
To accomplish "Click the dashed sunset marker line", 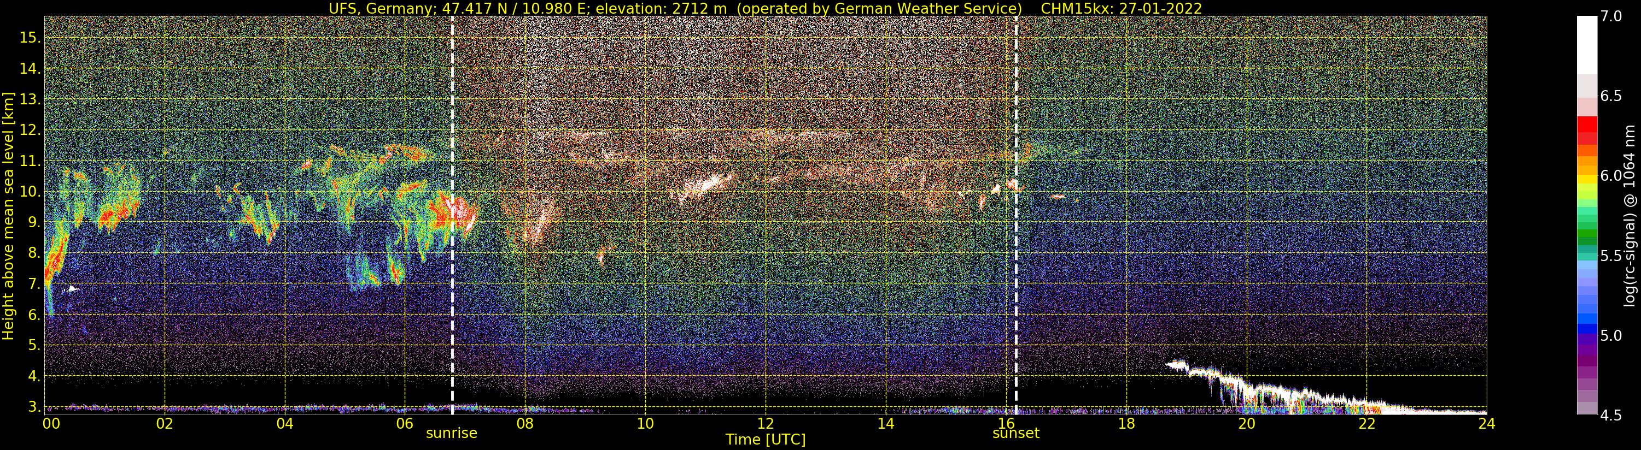I will 1016,215.
